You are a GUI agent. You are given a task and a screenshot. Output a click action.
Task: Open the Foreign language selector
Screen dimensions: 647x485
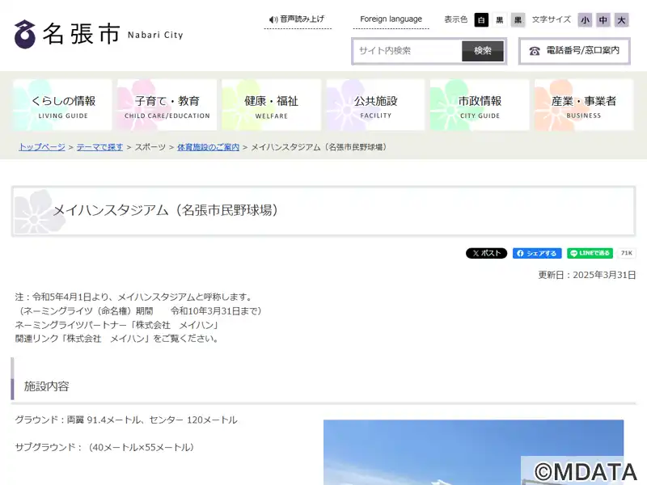pos(391,19)
